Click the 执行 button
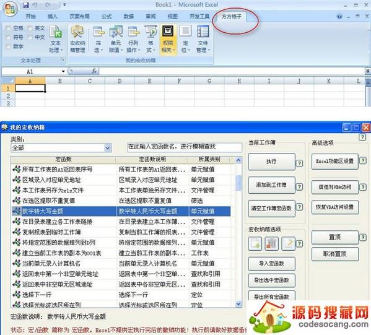 271,162
